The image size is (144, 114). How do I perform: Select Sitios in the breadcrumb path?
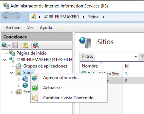93,17
